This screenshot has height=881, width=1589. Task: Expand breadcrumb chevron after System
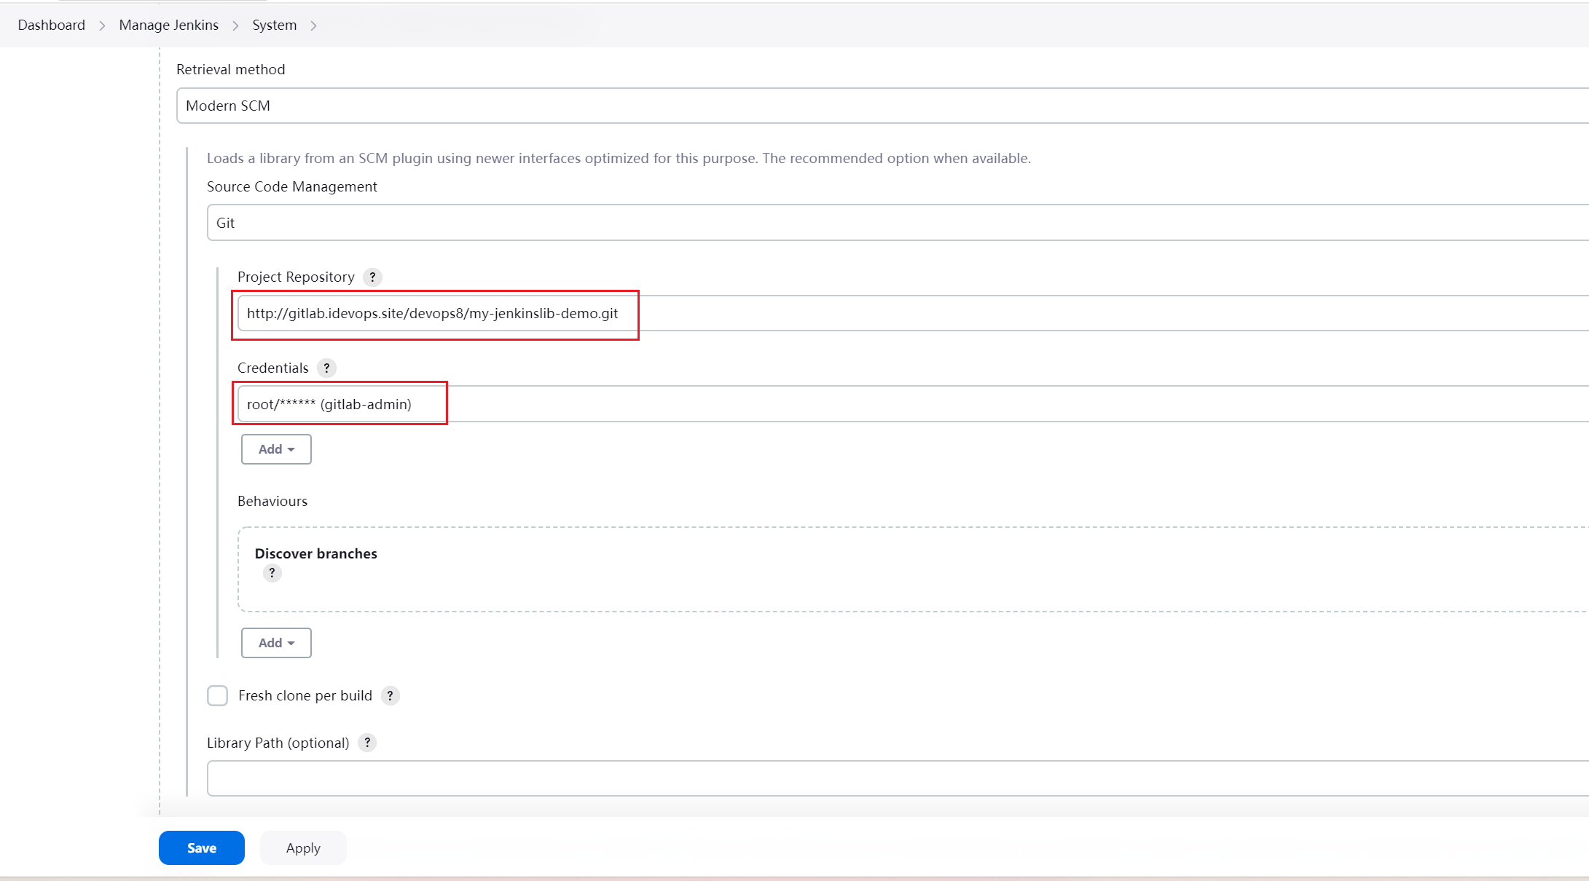[314, 25]
